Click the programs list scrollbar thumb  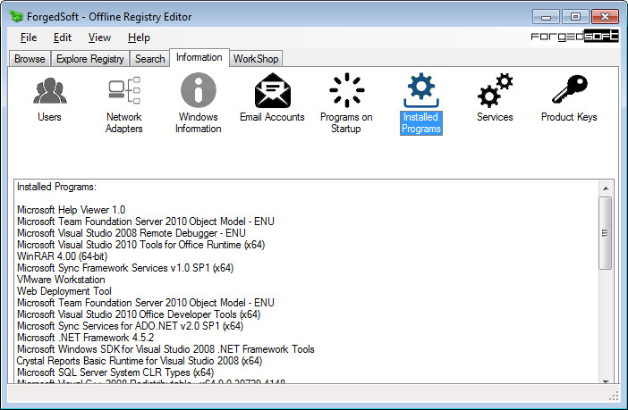pos(606,233)
